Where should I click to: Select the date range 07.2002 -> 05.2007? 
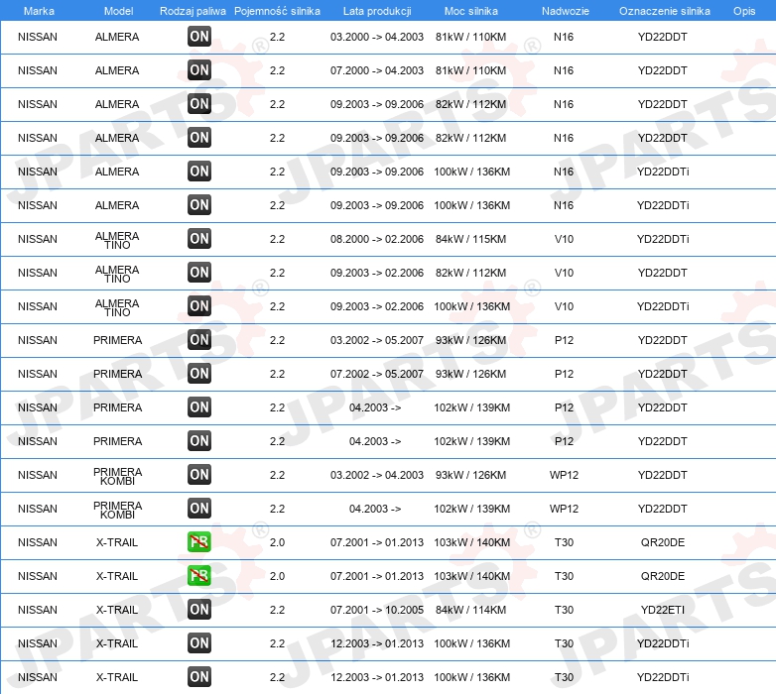[x=377, y=374]
